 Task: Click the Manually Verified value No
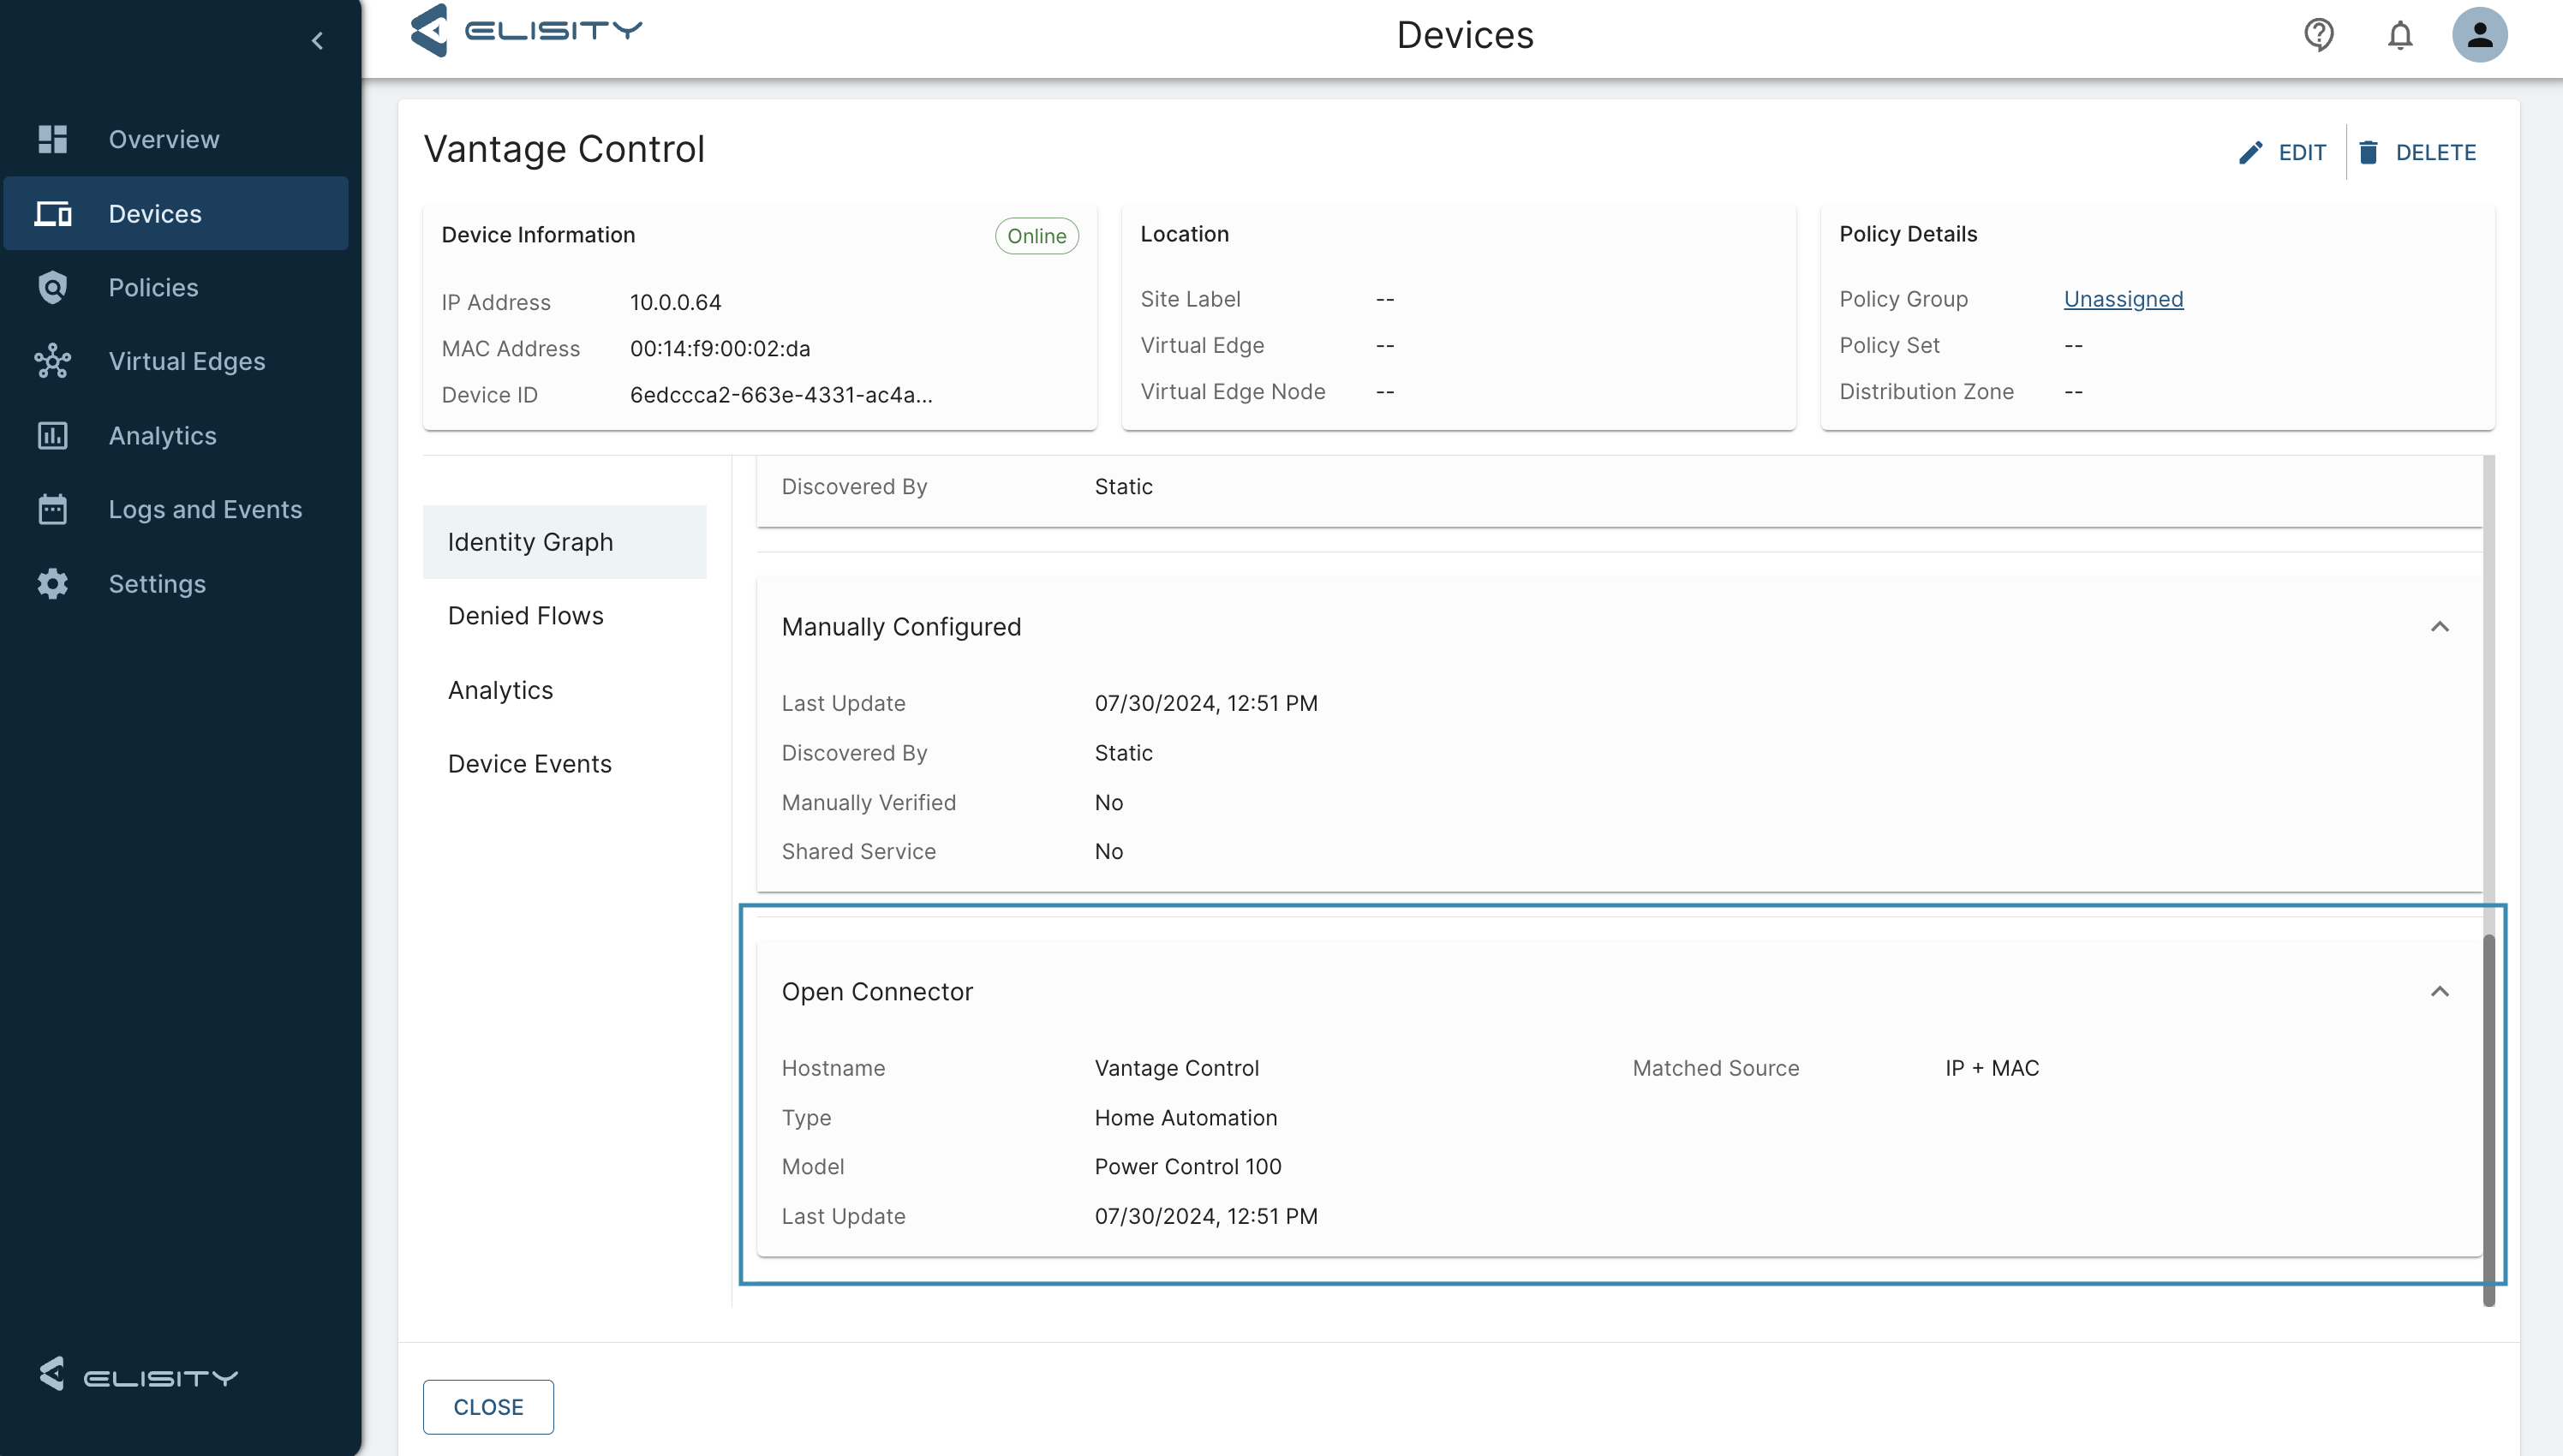click(x=1109, y=803)
